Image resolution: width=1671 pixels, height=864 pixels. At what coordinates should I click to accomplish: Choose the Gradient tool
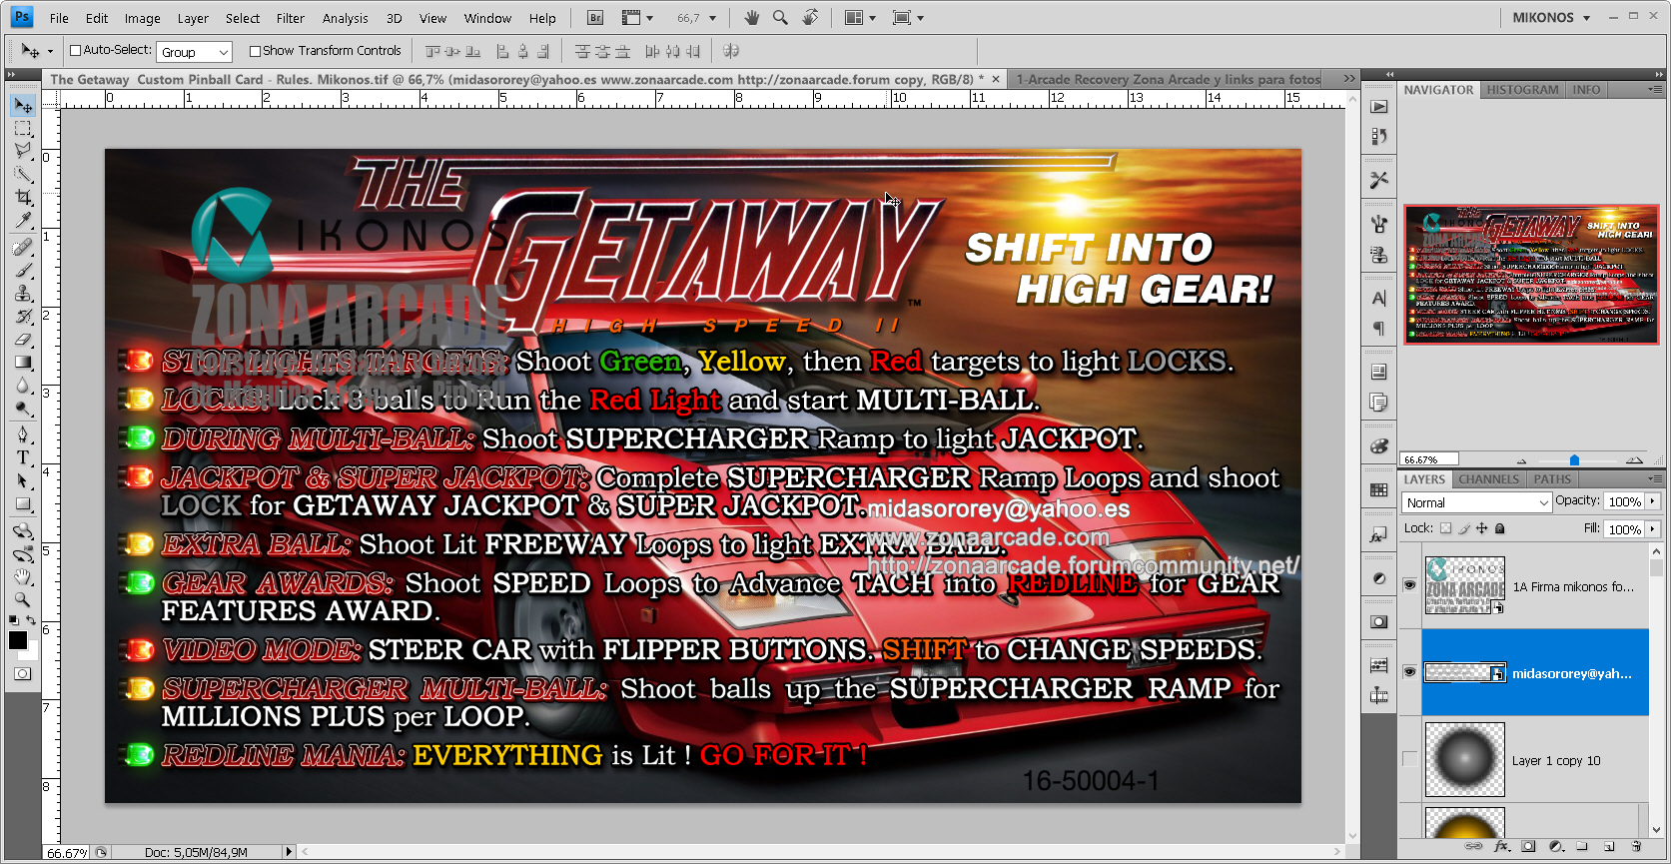(23, 363)
